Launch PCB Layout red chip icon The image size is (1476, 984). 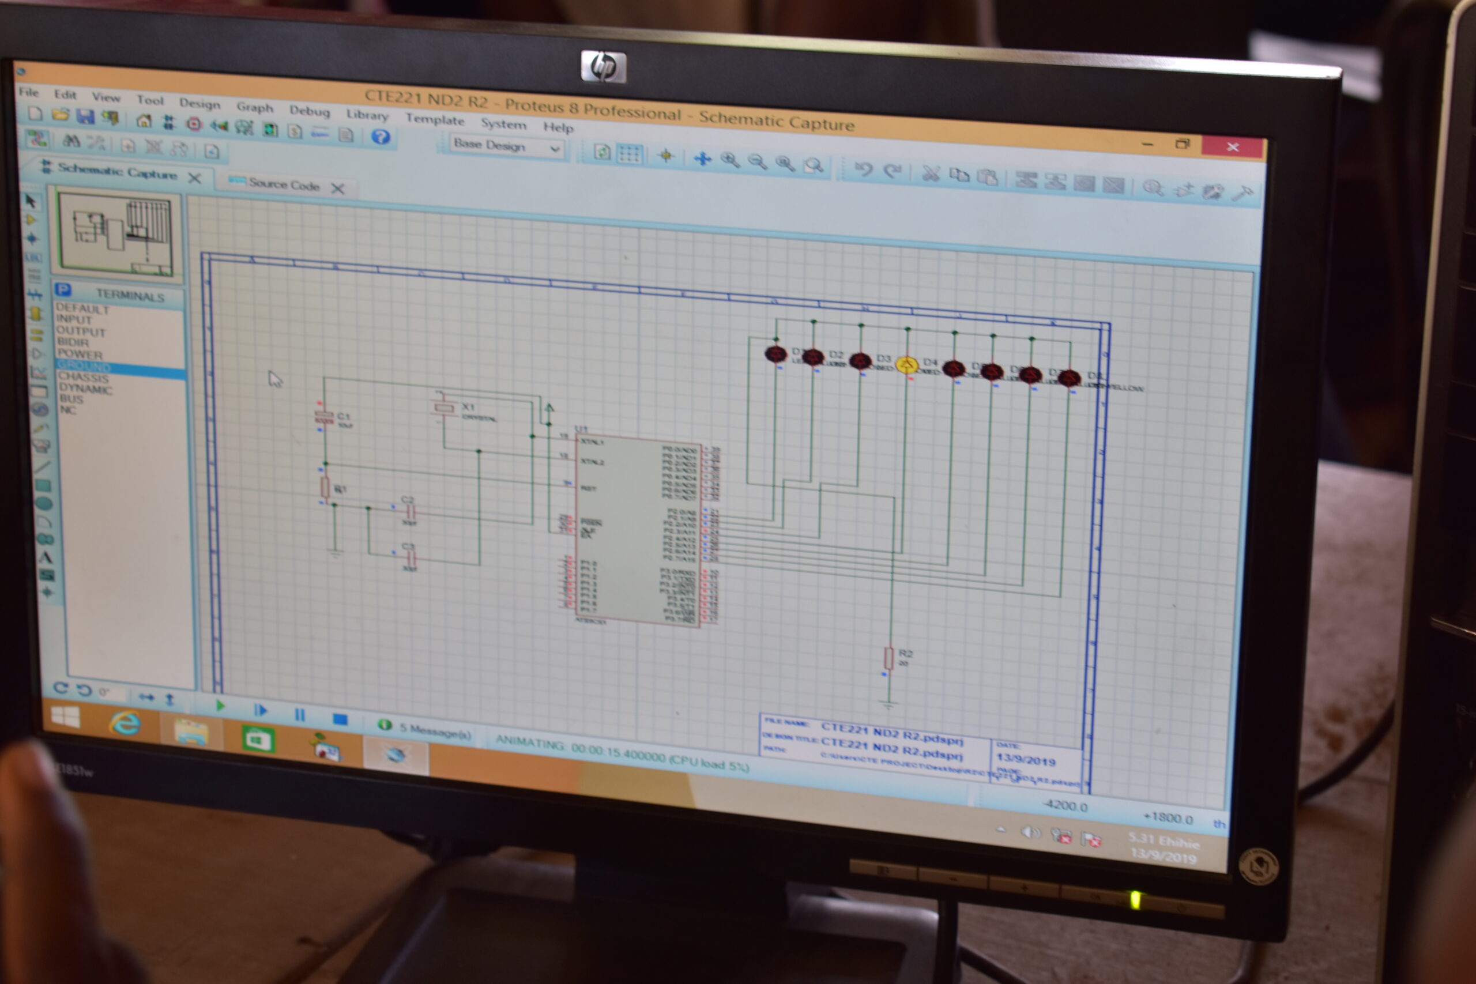click(x=194, y=123)
